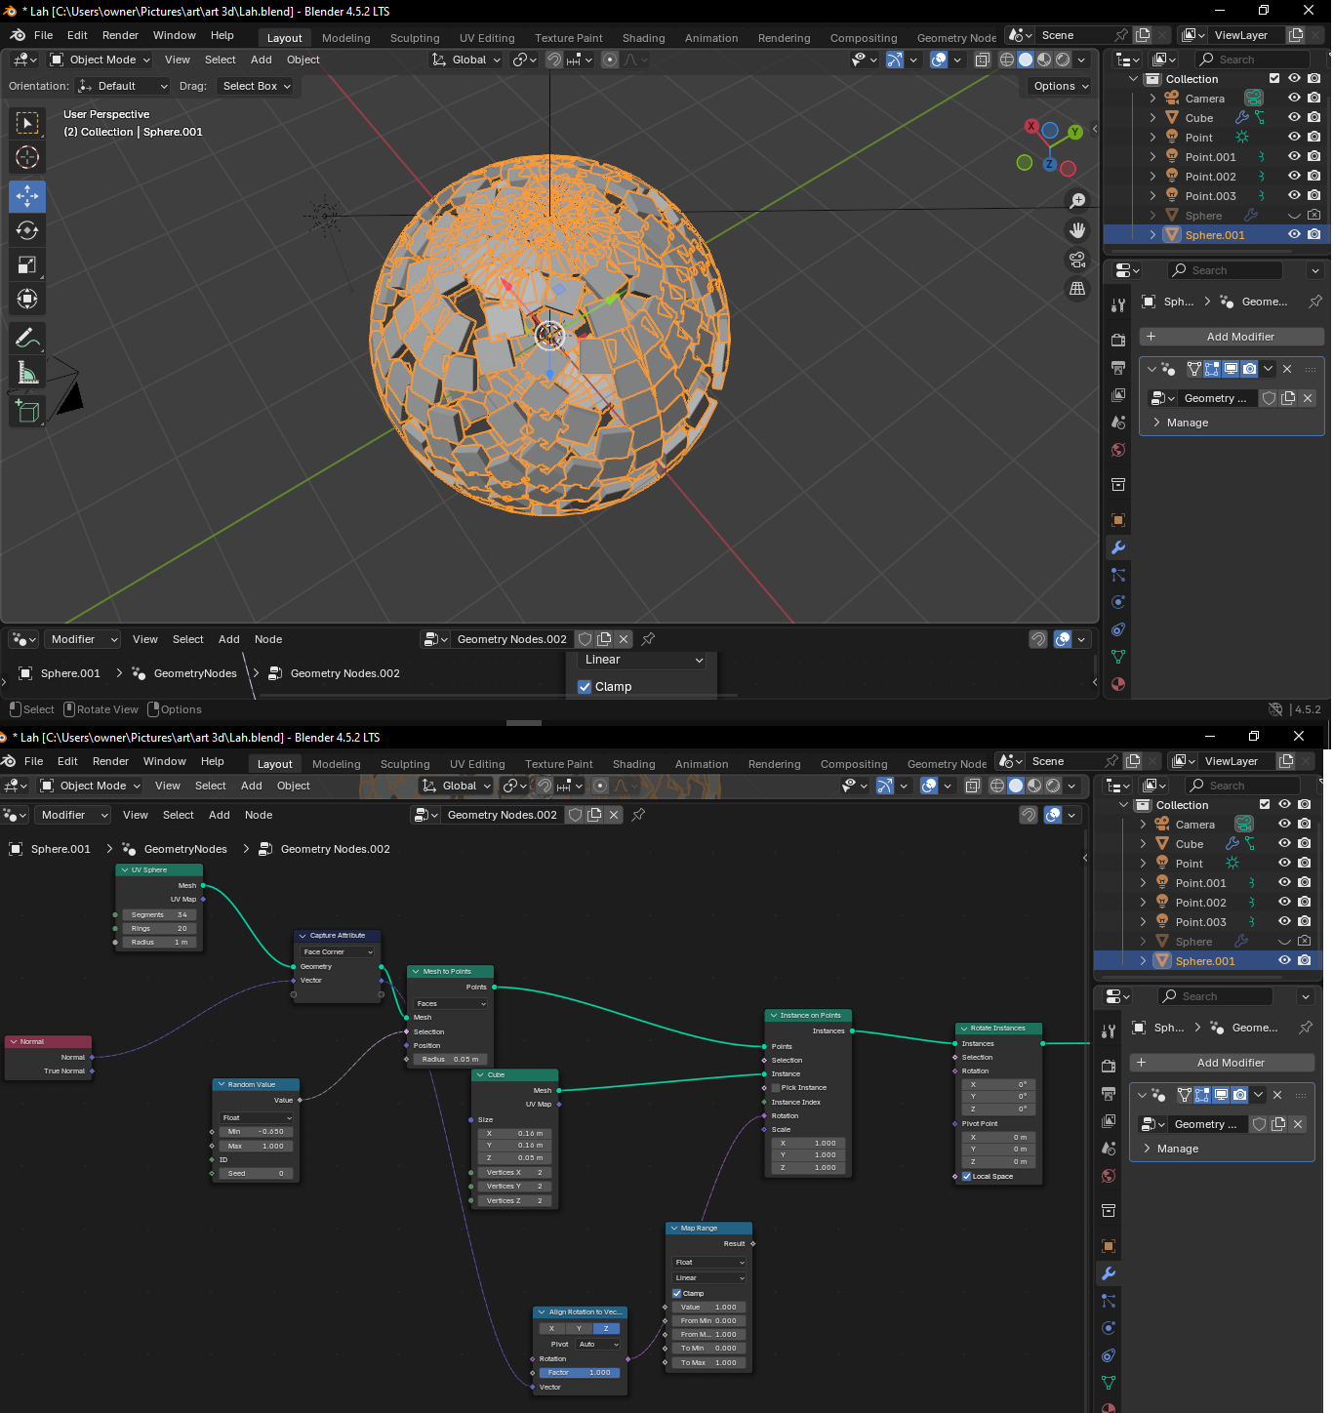Open the Modifiers wrench tab in top window
Viewport: 1333px width, 1413px height.
1118,547
